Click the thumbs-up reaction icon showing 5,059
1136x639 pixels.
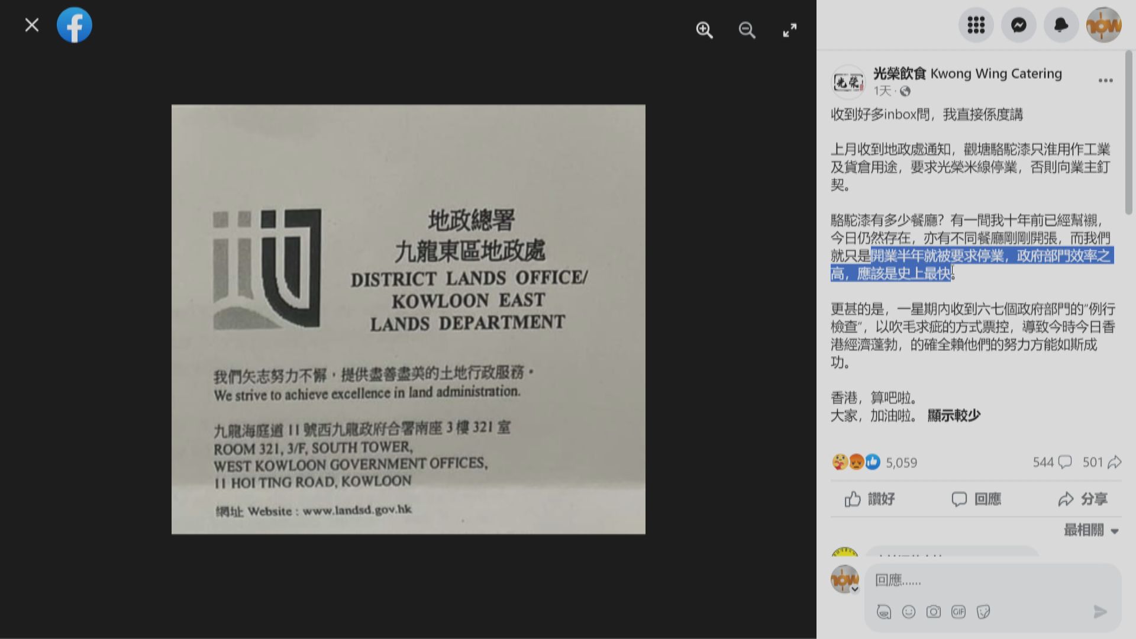[x=872, y=462]
